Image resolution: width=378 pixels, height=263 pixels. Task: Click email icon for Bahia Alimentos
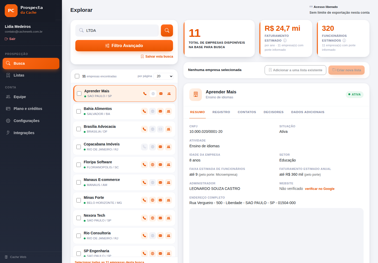coord(160,111)
